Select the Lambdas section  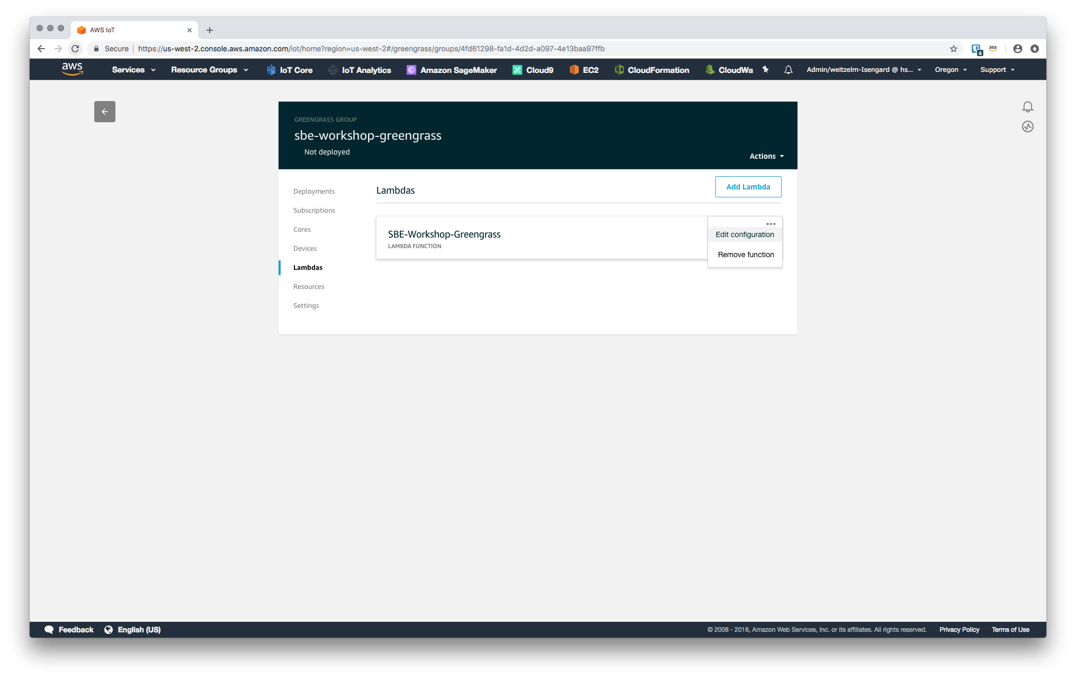click(308, 267)
